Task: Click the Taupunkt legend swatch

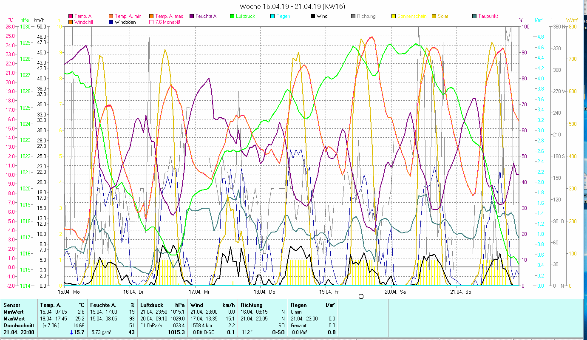Action: pyautogui.click(x=474, y=16)
